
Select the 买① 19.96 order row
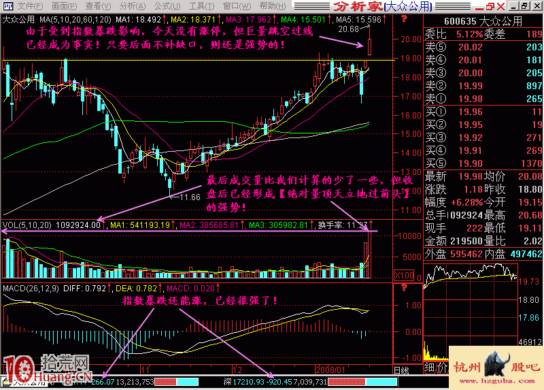tap(483, 112)
